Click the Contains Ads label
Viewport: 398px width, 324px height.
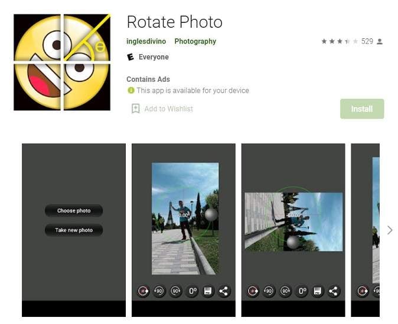point(148,79)
